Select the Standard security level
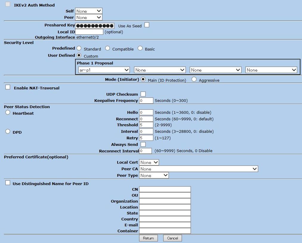Image resolution: width=302 pixels, height=243 pixels. (79, 48)
